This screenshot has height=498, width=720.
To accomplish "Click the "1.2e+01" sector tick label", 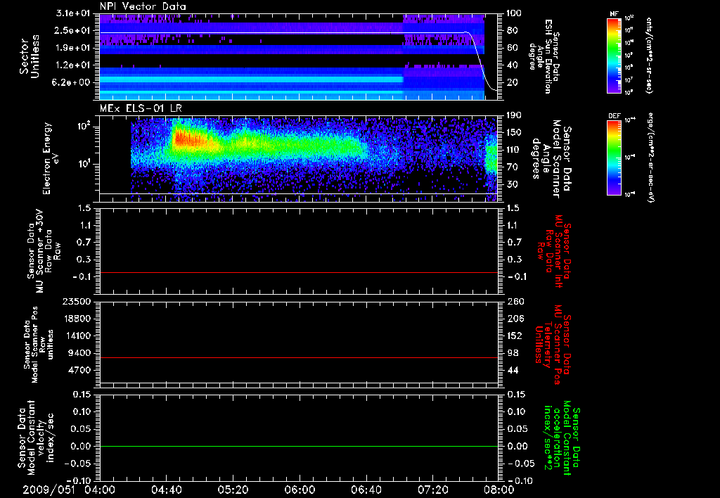I will point(73,65).
